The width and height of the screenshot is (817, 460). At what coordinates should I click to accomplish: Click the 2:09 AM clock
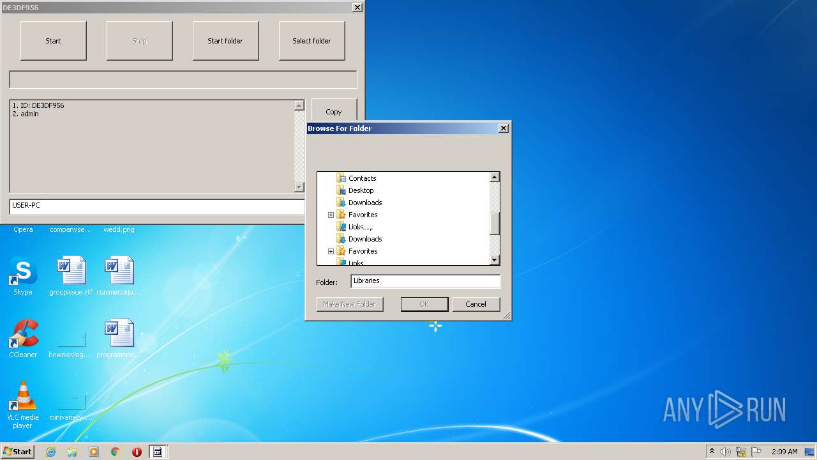(x=784, y=452)
